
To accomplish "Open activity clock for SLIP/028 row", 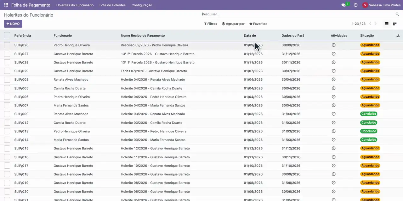I will (x=334, y=62).
